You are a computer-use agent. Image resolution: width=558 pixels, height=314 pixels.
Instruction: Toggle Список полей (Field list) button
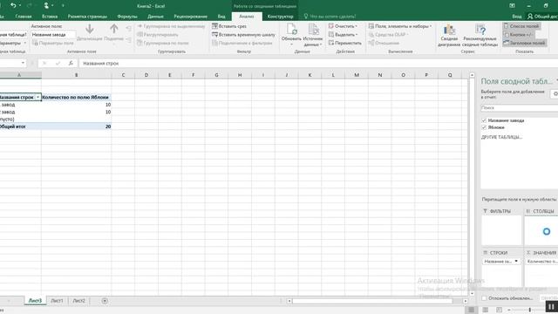point(521,26)
